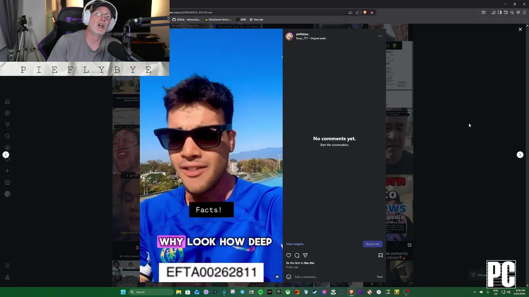Open Explore compass icon in sidebar
529x297 pixels.
[x=7, y=148]
